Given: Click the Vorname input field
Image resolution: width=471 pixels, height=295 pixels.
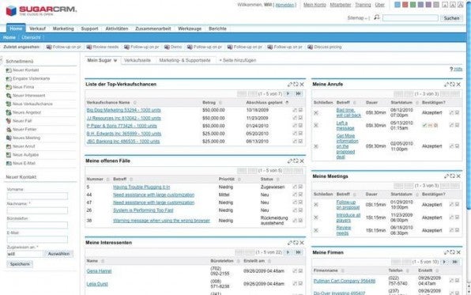Looking at the screenshot, I should (37, 196).
